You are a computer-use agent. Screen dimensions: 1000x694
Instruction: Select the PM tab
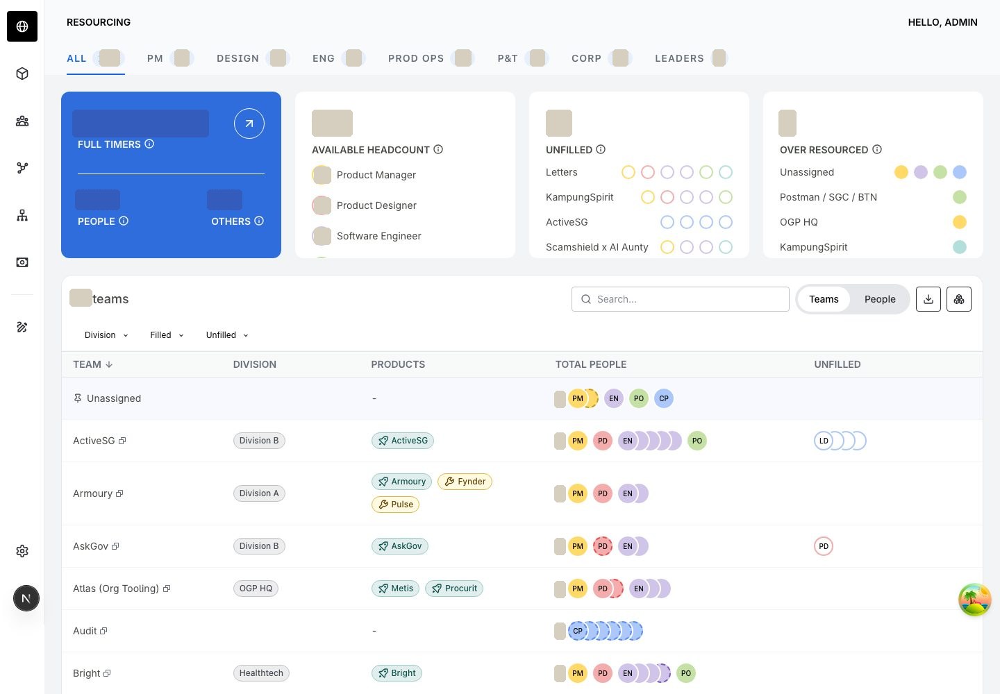[x=169, y=58]
